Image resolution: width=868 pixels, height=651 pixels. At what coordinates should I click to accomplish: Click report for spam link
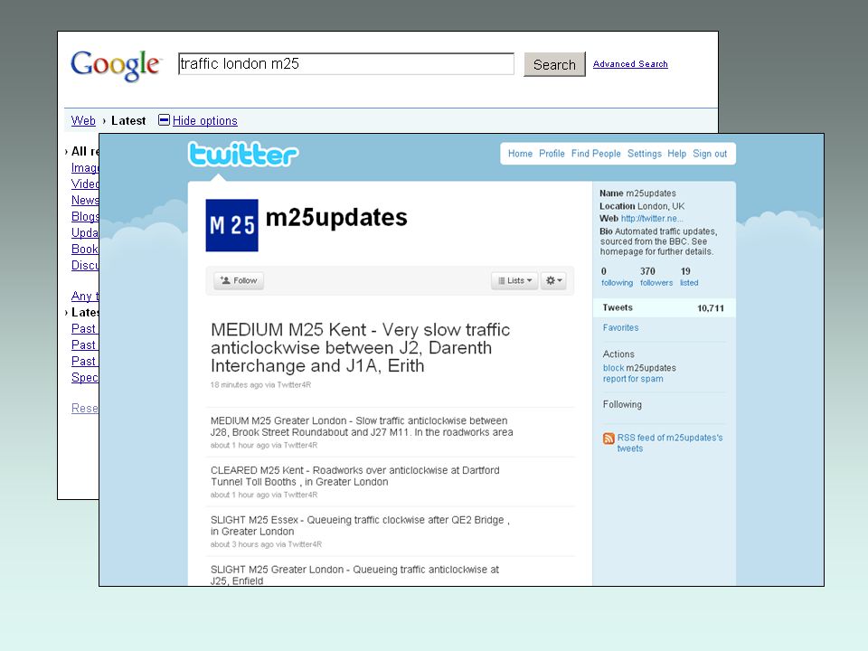pos(632,379)
